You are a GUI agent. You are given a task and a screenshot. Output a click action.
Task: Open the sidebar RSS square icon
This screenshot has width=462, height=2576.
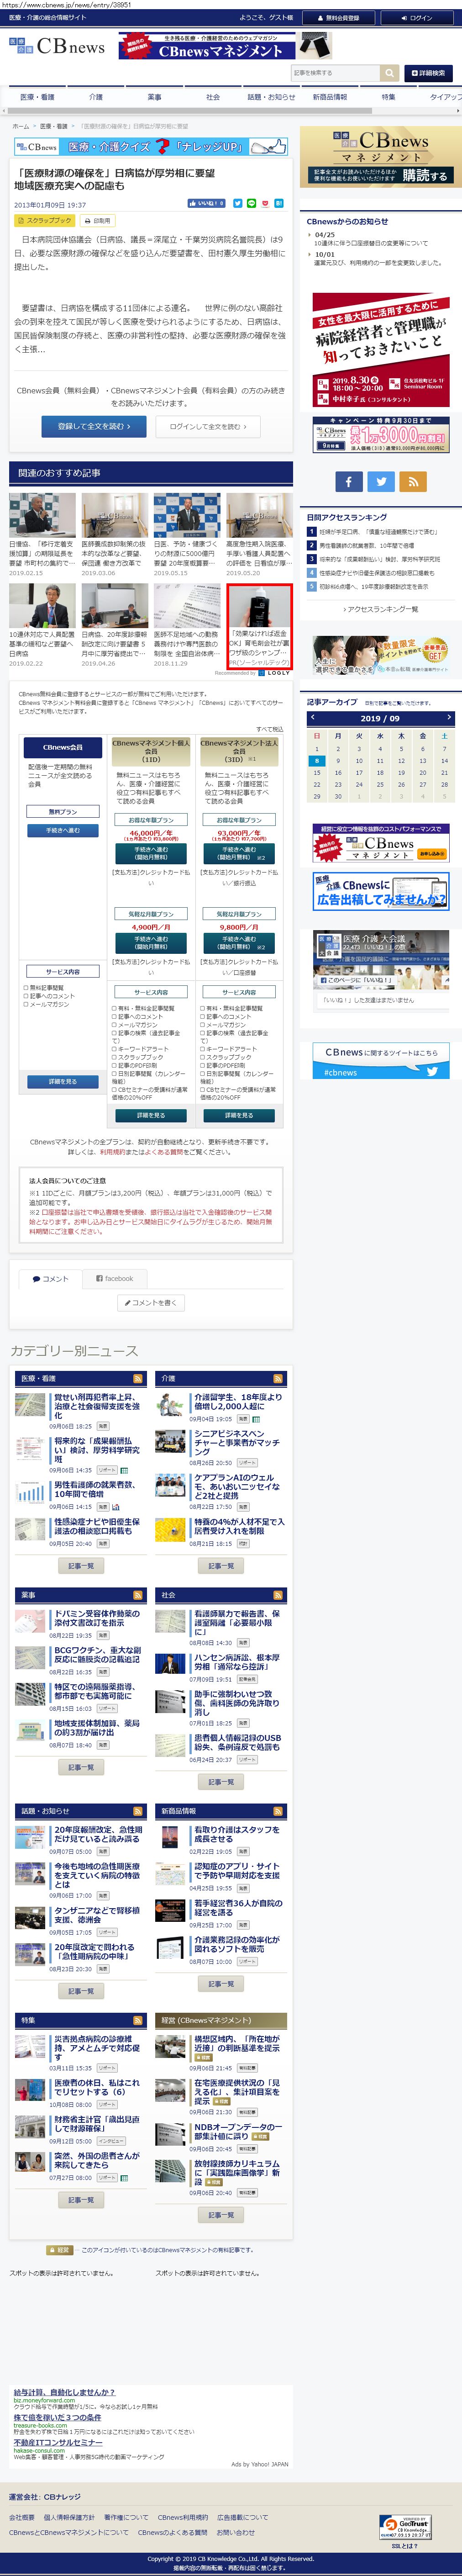414,481
